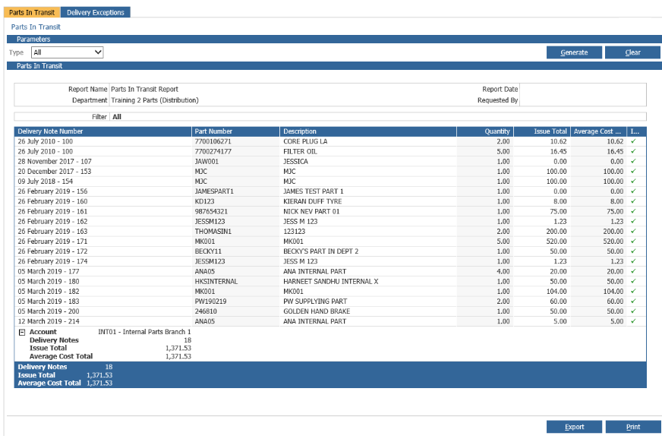This screenshot has height=439, width=662.
Task: Switch to Delivery Exceptions tab
Action: pyautogui.click(x=96, y=12)
